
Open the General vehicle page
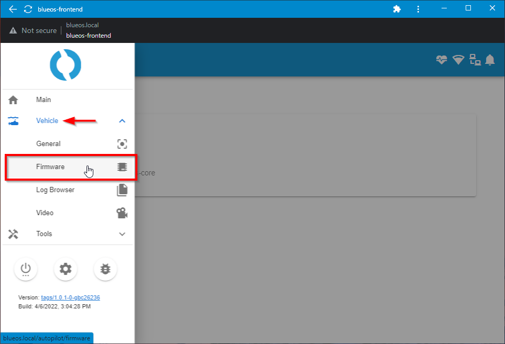pos(48,143)
